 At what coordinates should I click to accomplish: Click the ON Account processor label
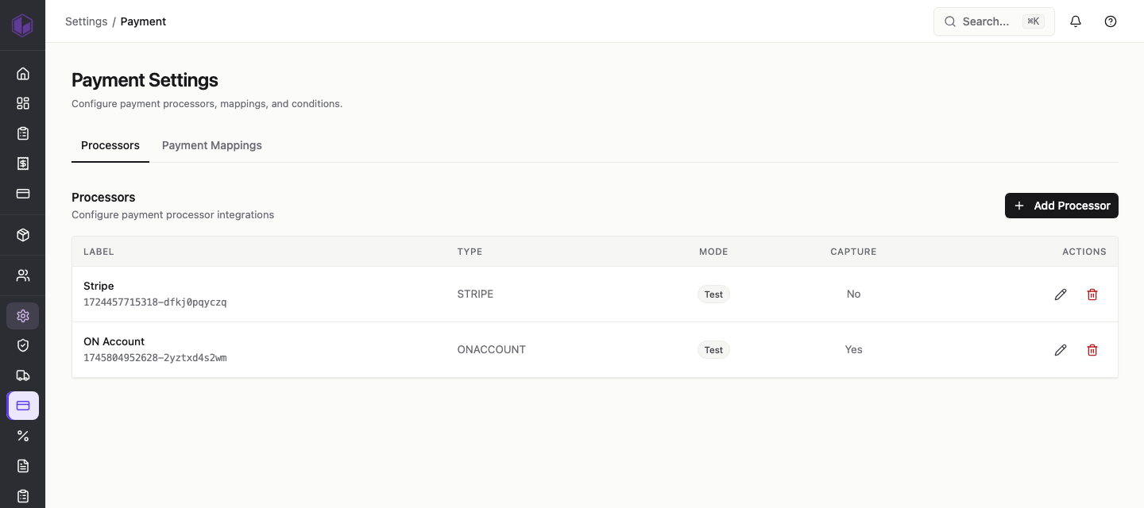point(114,341)
